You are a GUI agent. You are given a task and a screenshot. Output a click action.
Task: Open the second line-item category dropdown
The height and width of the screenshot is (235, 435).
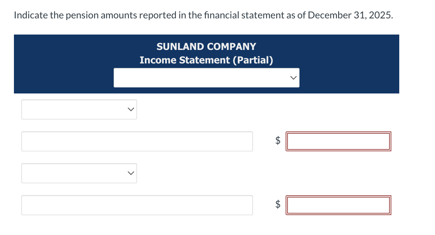79,173
